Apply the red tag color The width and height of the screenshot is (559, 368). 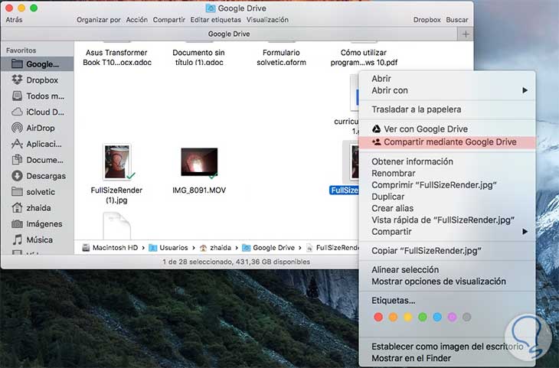click(x=378, y=317)
